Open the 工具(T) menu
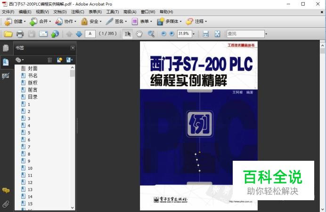The height and width of the screenshot is (212, 326). coord(113,12)
